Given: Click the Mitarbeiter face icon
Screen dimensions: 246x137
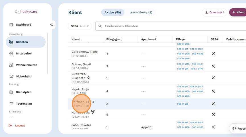Looking at the screenshot, I should pyautogui.click(x=11, y=53).
